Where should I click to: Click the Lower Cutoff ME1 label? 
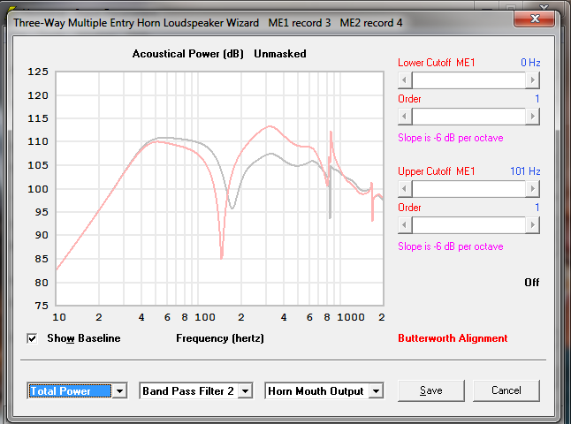coord(437,63)
